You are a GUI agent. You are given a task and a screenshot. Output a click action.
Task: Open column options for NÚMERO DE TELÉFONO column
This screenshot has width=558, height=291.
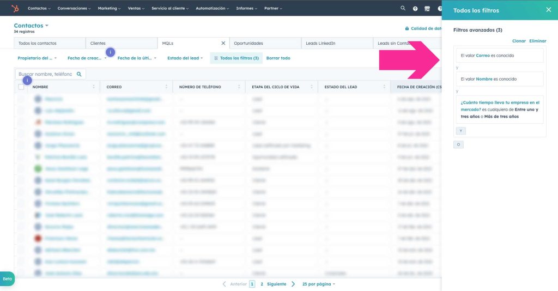pos(239,87)
